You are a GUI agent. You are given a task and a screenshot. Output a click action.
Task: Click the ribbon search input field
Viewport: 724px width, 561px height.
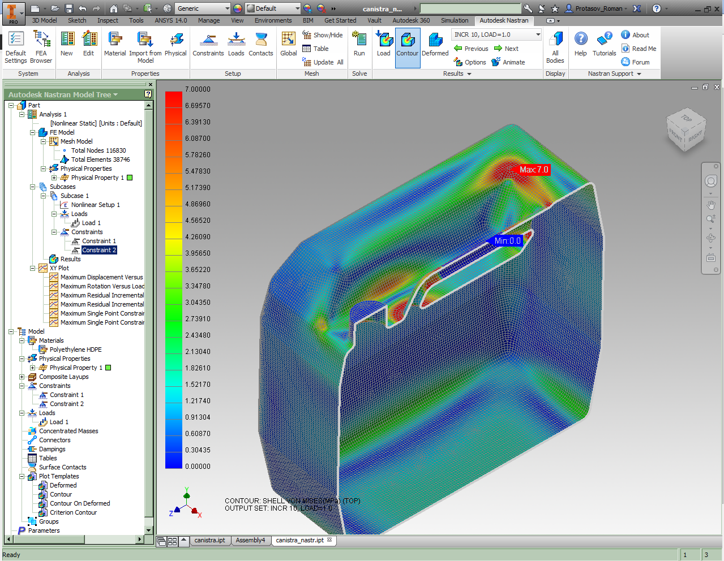coord(470,8)
